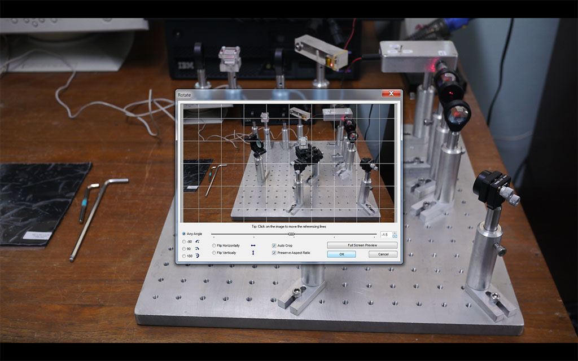Increase the angle with the up stepper arrow

[x=395, y=232]
